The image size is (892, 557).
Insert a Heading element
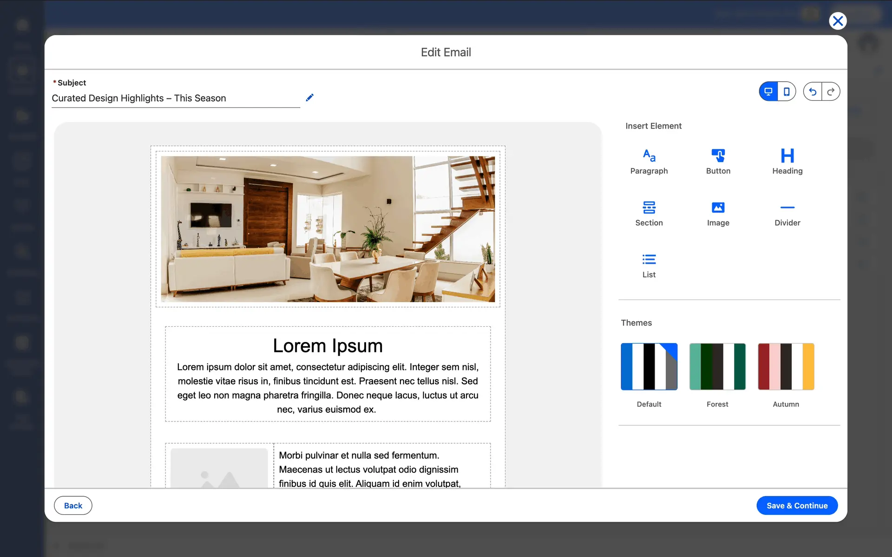coord(787,161)
